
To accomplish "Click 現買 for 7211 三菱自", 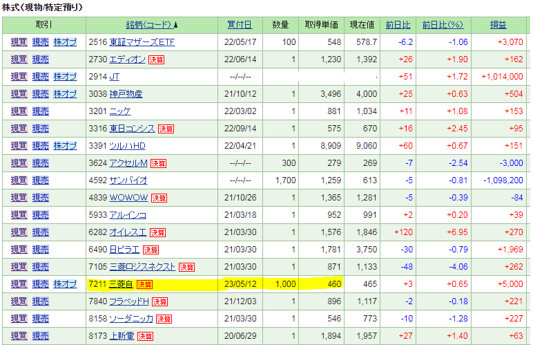I will 19,284.
